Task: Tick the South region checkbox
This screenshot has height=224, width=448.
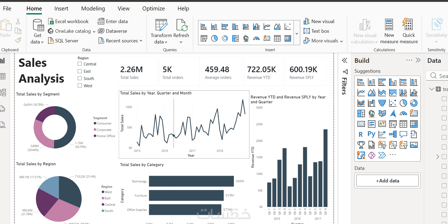Action: (x=80, y=78)
